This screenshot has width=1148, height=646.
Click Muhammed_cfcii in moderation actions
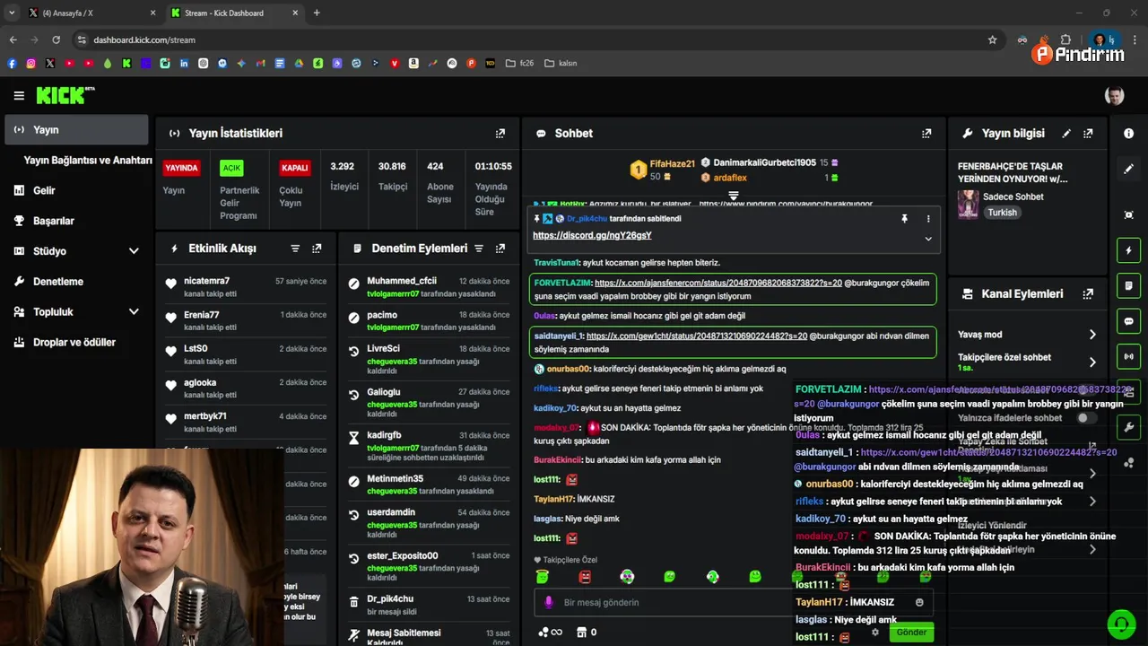pyautogui.click(x=402, y=281)
